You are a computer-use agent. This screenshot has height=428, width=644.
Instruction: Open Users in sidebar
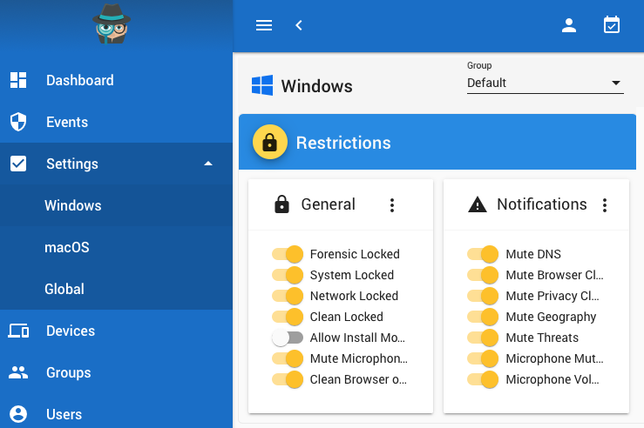pos(116,414)
